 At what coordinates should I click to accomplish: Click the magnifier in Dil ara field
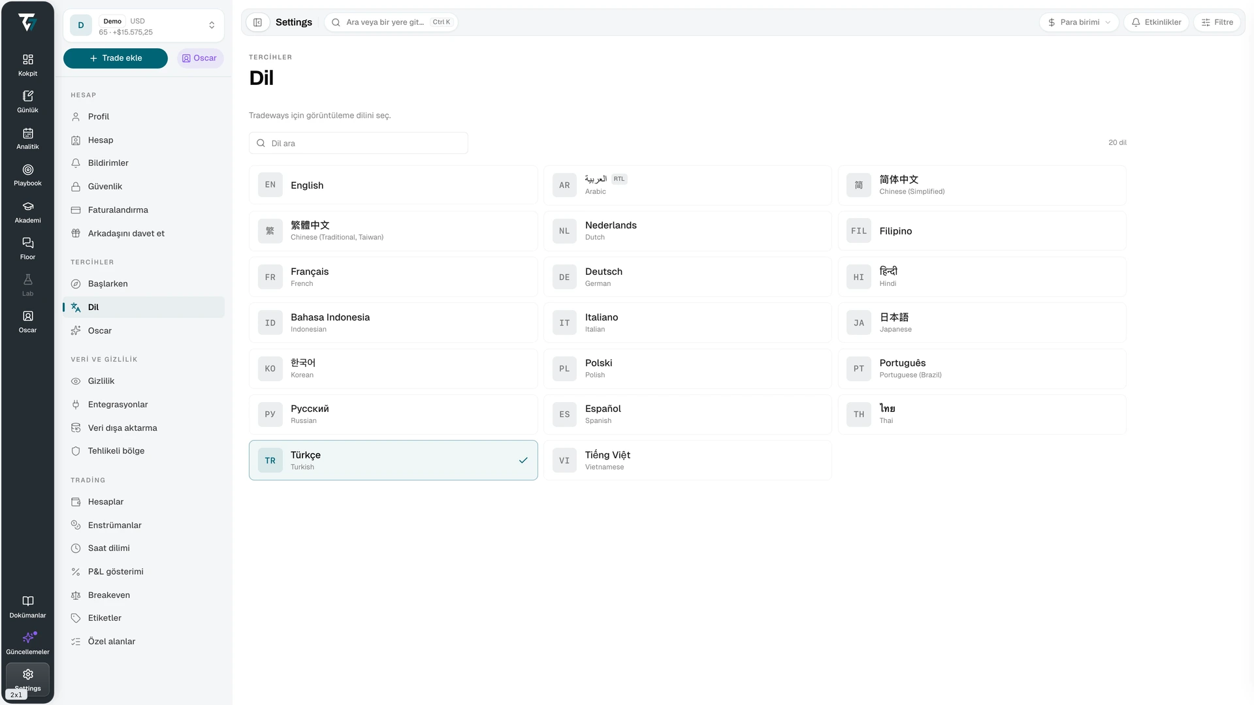pos(261,143)
